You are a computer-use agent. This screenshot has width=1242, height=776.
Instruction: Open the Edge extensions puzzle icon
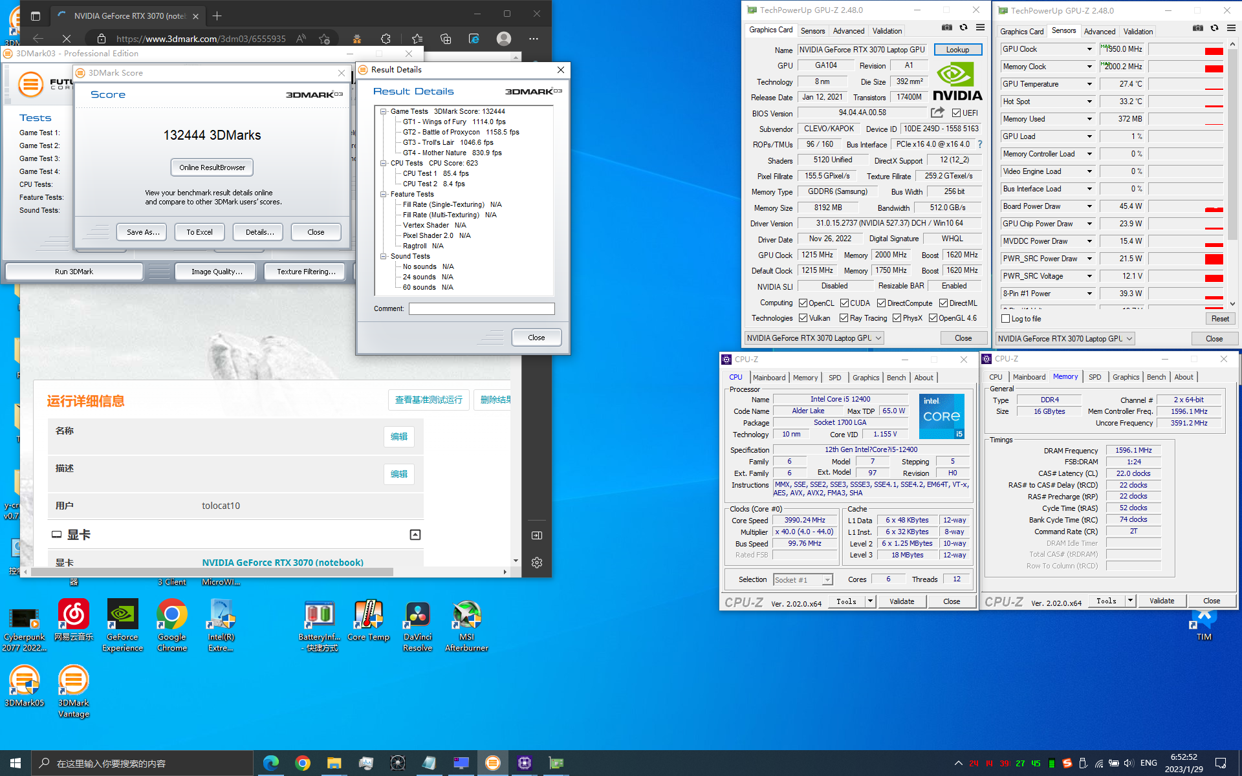click(x=386, y=39)
